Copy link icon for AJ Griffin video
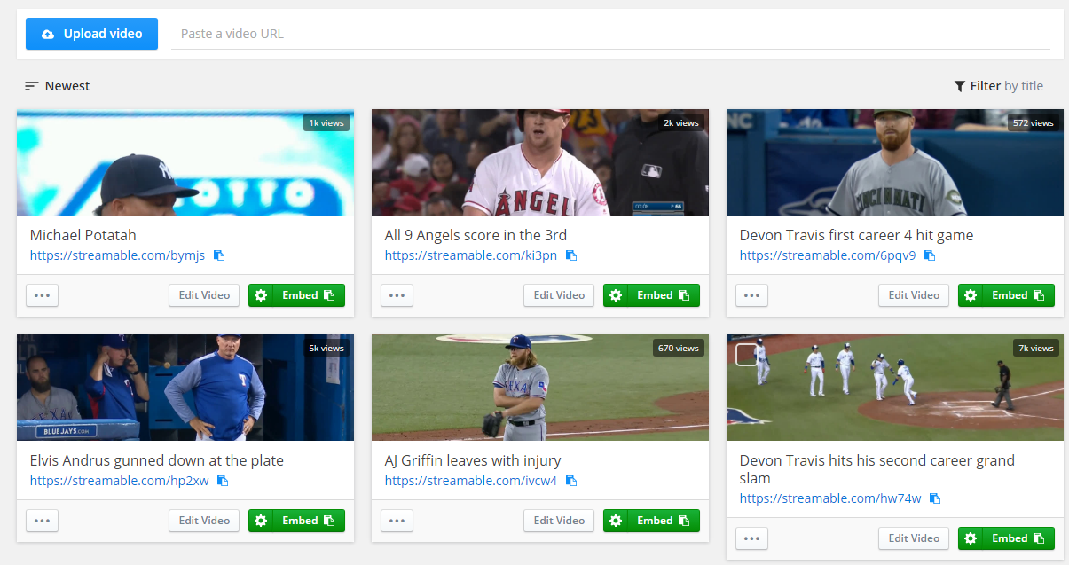This screenshot has height=565, width=1069. pyautogui.click(x=571, y=481)
